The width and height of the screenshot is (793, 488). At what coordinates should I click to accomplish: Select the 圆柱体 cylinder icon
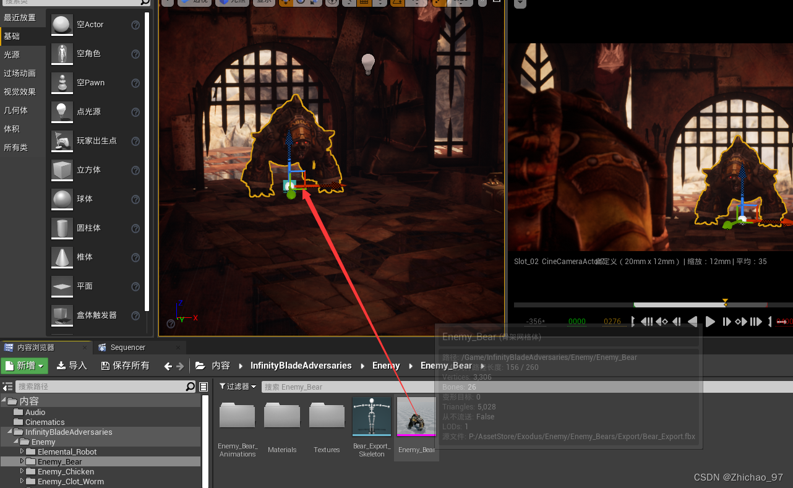coord(62,228)
